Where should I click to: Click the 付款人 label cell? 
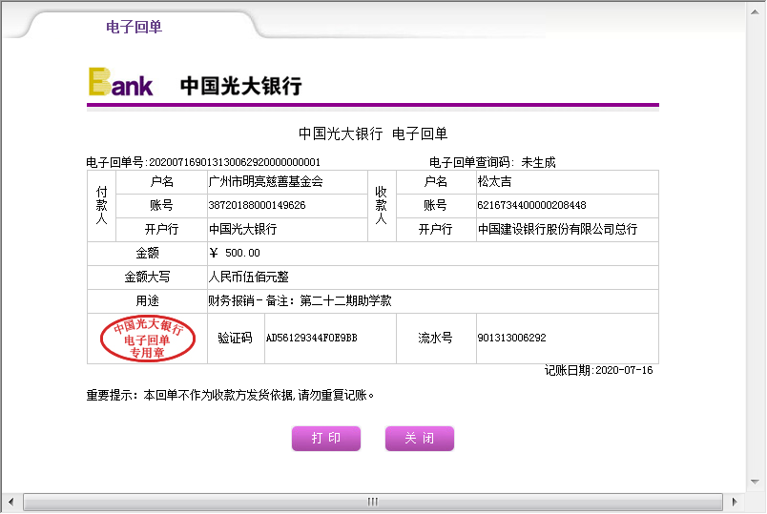pyautogui.click(x=102, y=205)
